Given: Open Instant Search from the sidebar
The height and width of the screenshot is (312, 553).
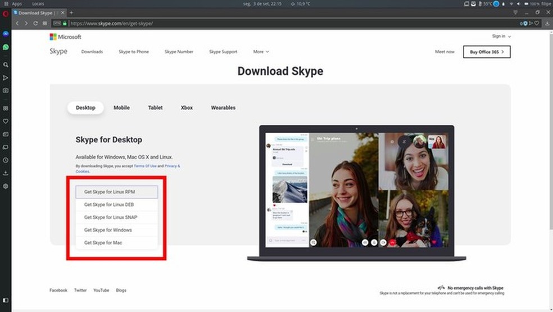Looking at the screenshot, I should tap(6, 65).
